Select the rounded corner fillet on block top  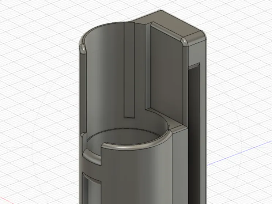184,42
